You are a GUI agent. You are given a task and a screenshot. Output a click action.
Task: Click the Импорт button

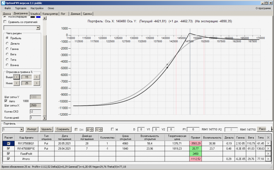tap(32, 129)
